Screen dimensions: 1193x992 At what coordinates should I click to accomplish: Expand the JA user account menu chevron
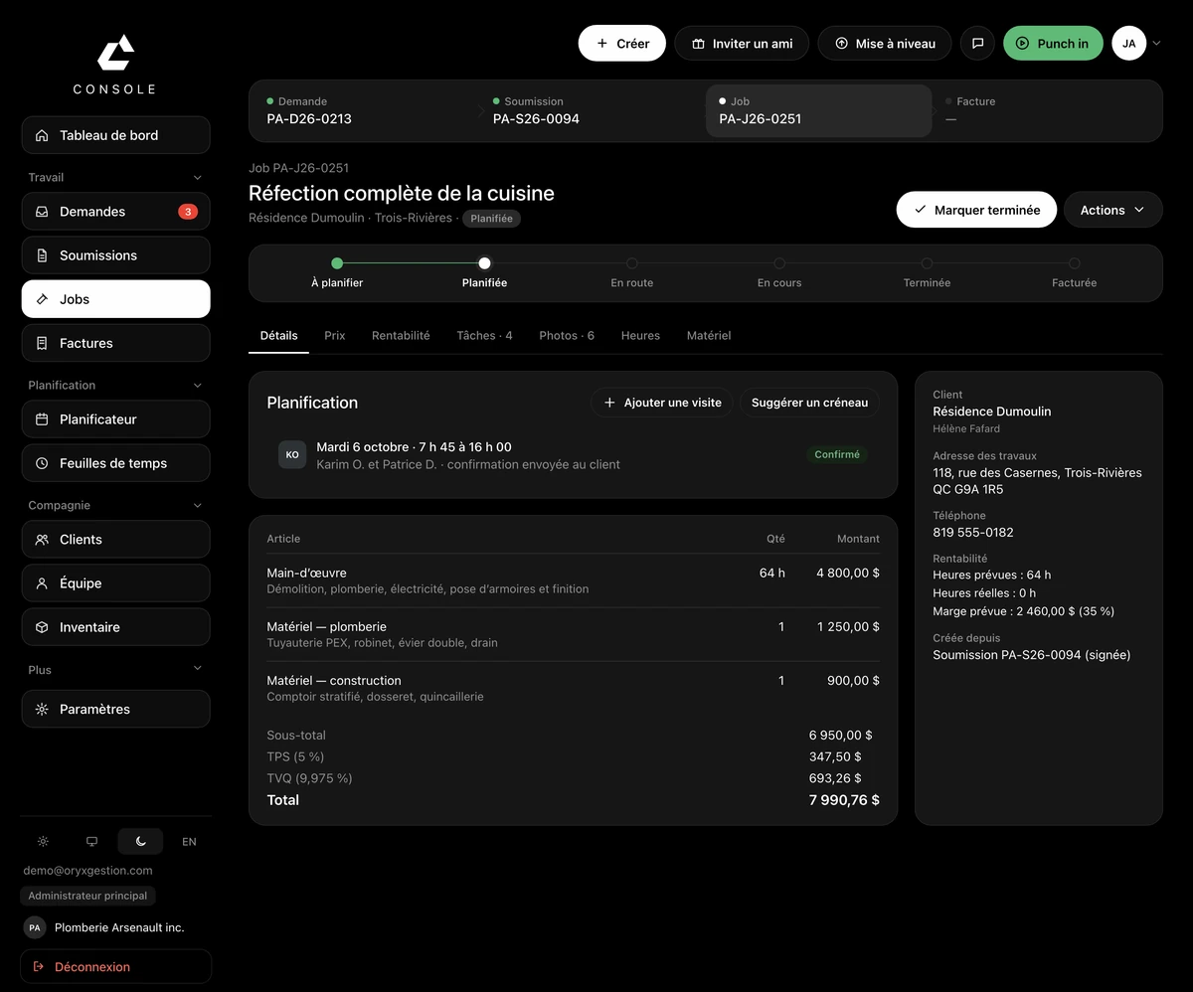pyautogui.click(x=1156, y=44)
